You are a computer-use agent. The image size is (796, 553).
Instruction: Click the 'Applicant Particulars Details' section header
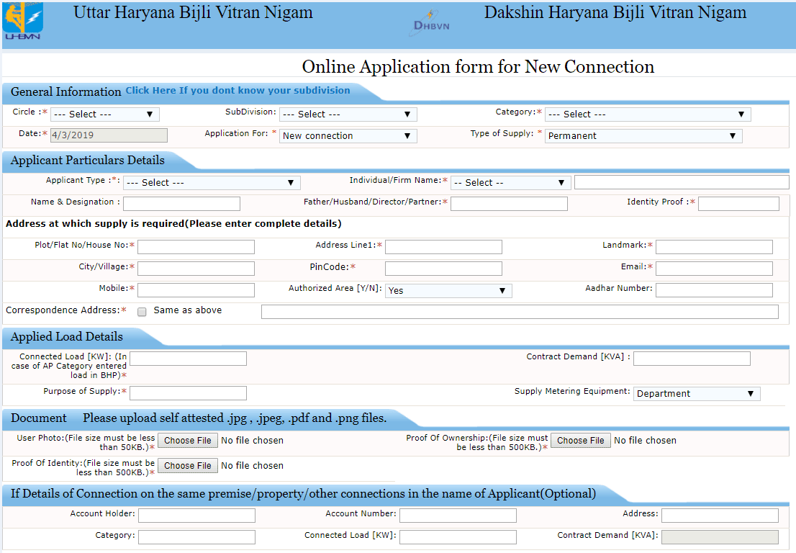[x=87, y=161]
